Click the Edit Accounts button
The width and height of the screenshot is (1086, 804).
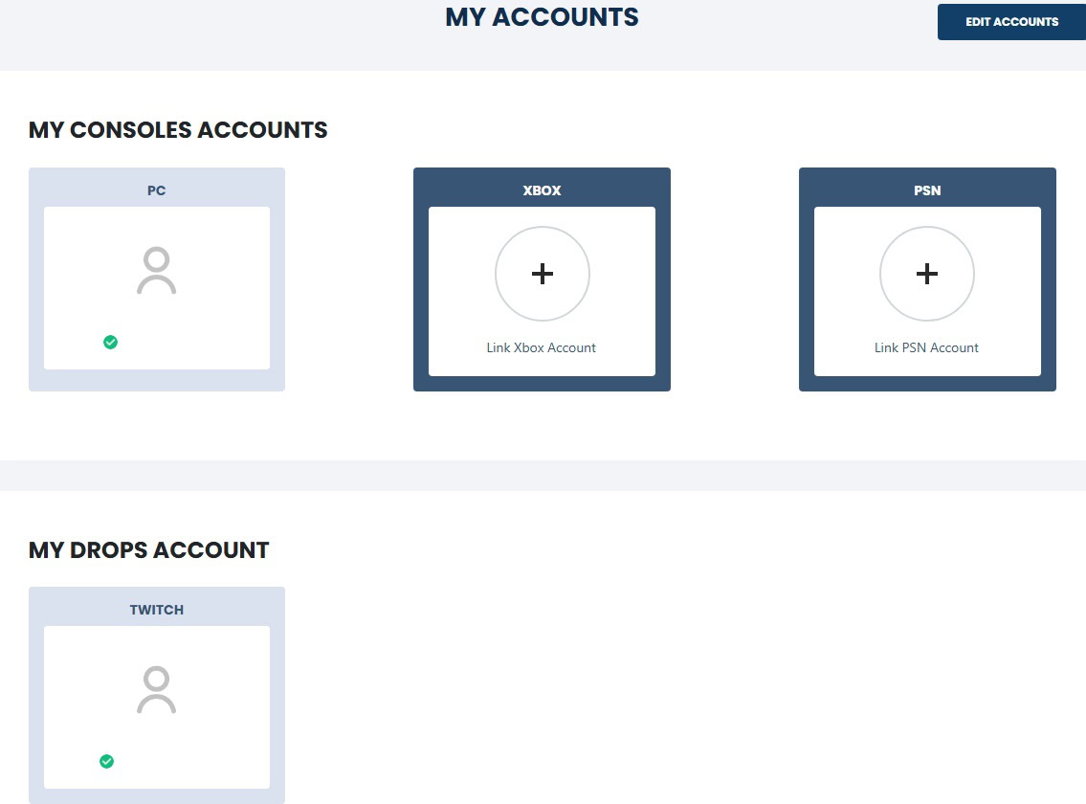pos(1011,21)
